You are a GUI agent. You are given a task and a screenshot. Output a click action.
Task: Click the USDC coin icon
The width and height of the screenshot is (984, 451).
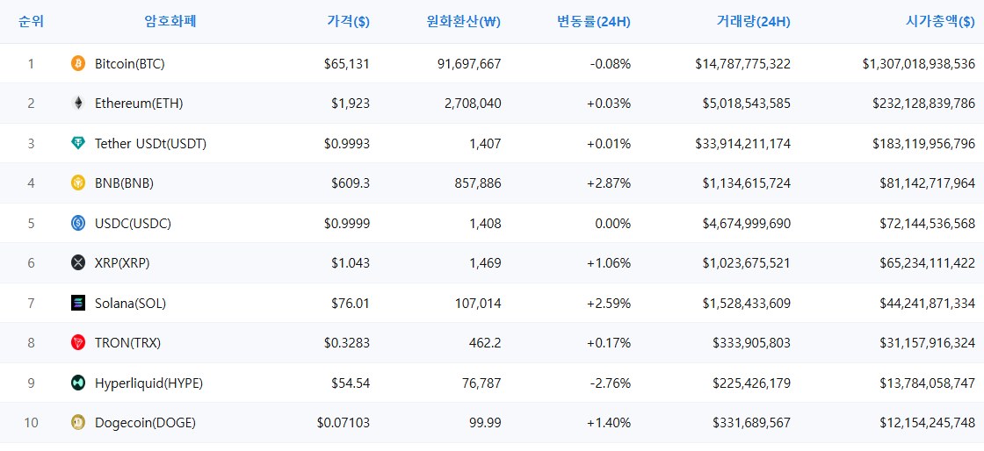78,223
